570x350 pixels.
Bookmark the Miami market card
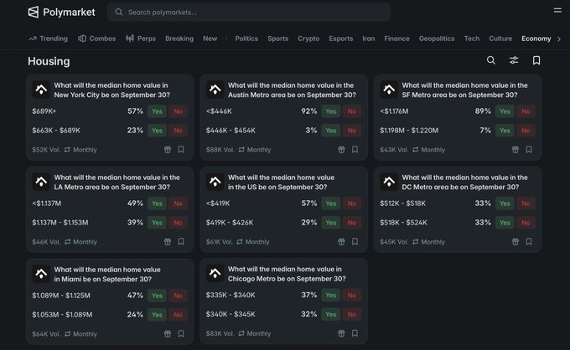coord(181,333)
